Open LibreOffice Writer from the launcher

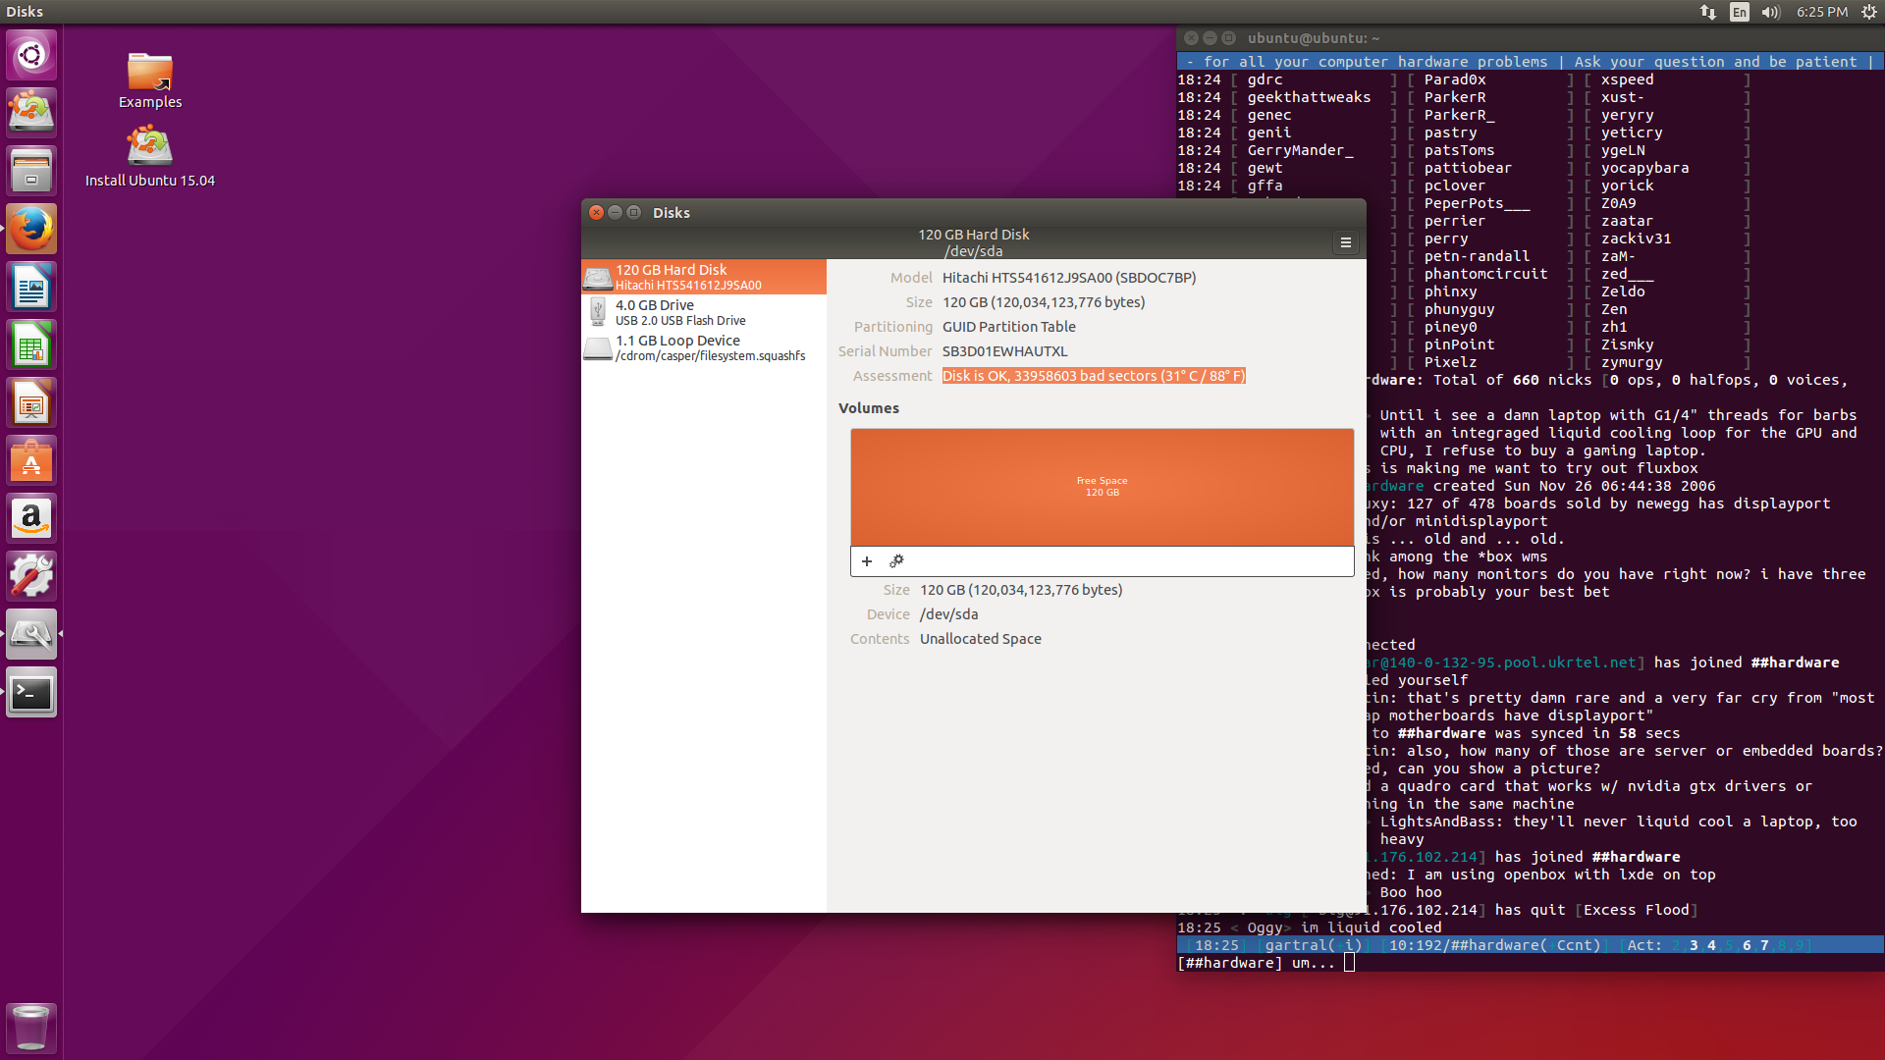point(31,287)
